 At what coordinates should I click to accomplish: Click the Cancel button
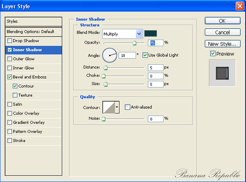click(223, 32)
